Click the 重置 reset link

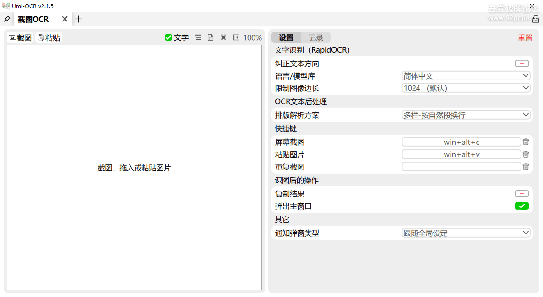525,38
